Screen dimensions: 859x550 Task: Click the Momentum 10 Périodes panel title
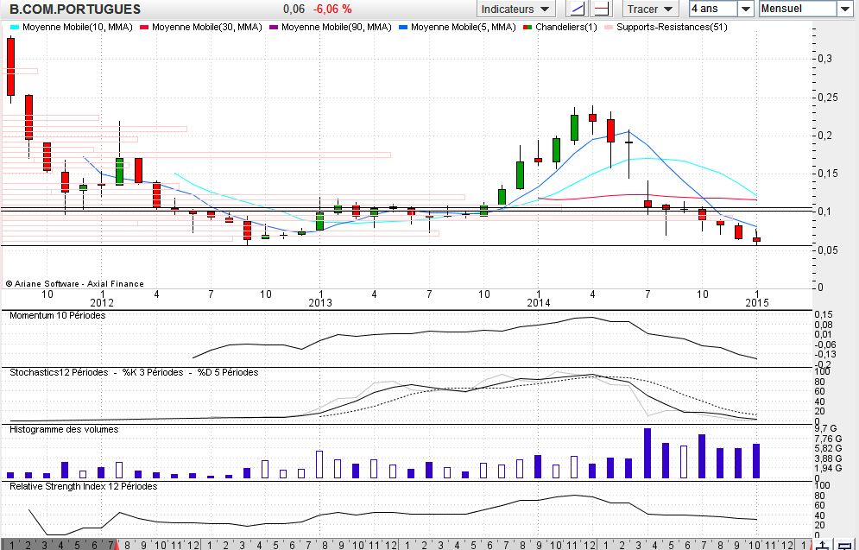point(57,316)
